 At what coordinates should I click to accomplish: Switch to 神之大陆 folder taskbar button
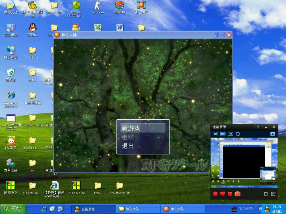(138, 209)
